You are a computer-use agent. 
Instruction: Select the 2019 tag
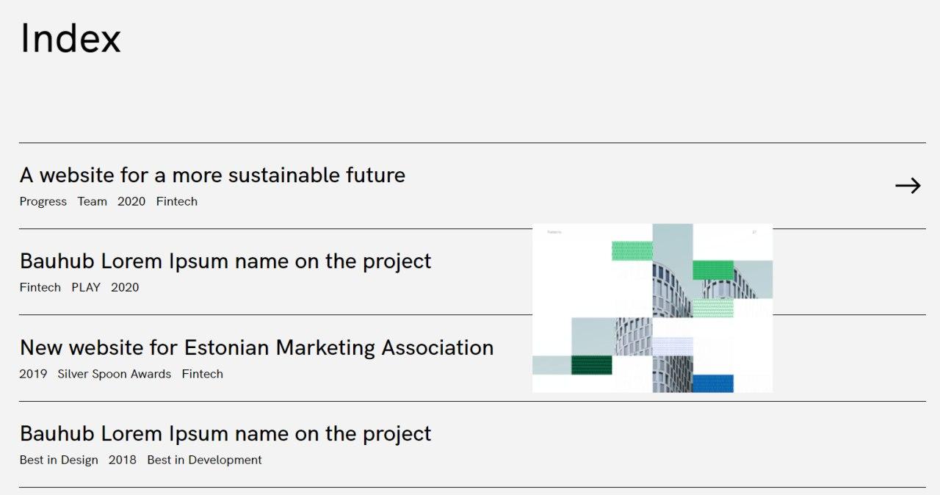coord(33,374)
